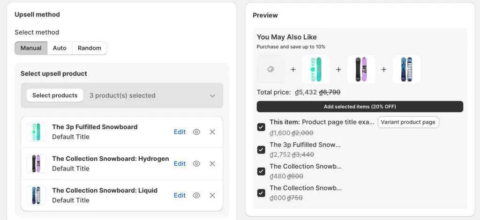Choose the Random upsell method
This screenshot has height=220, width=480.
90,48
